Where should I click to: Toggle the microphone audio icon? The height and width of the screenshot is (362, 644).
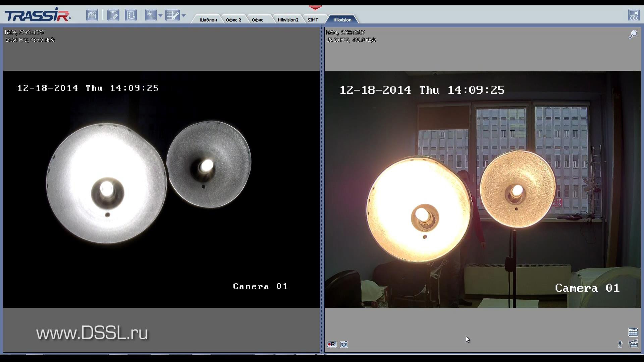tap(620, 344)
